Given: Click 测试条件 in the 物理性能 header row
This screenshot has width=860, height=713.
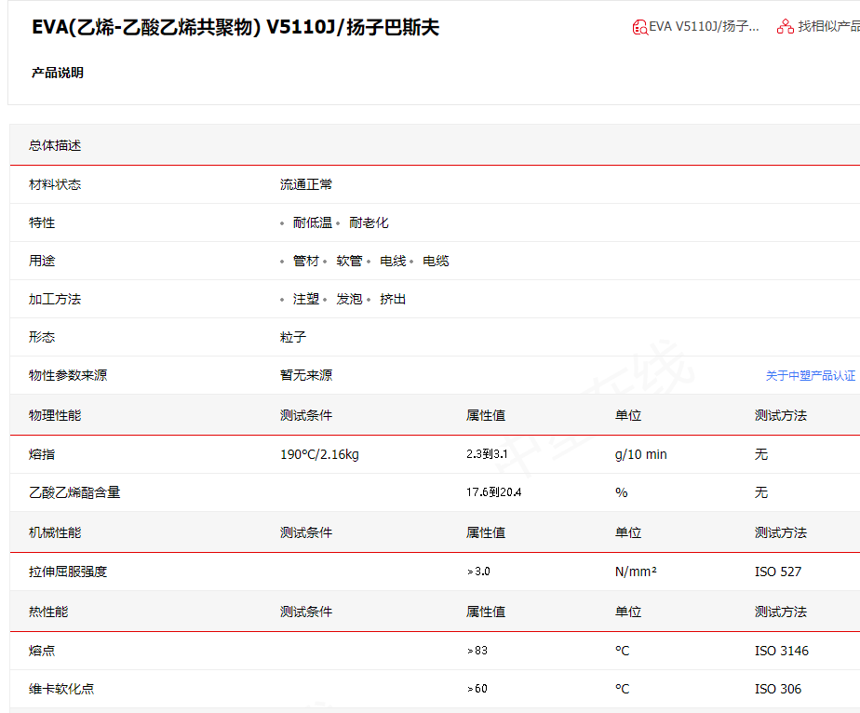Looking at the screenshot, I should pos(306,415).
